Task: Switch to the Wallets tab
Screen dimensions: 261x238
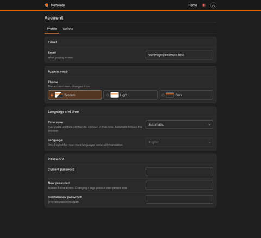Action: (x=67, y=29)
